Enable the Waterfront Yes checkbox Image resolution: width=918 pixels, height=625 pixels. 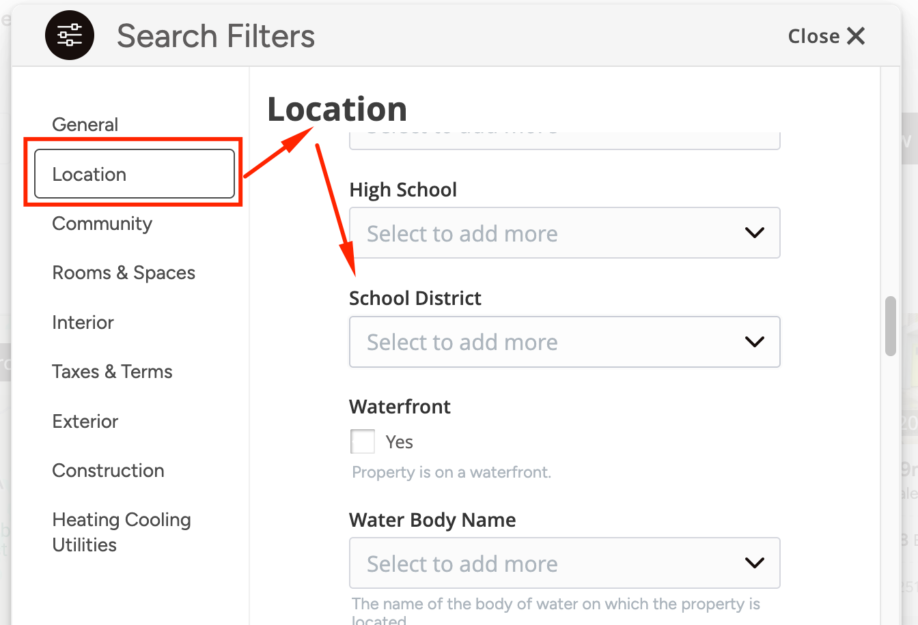(362, 441)
